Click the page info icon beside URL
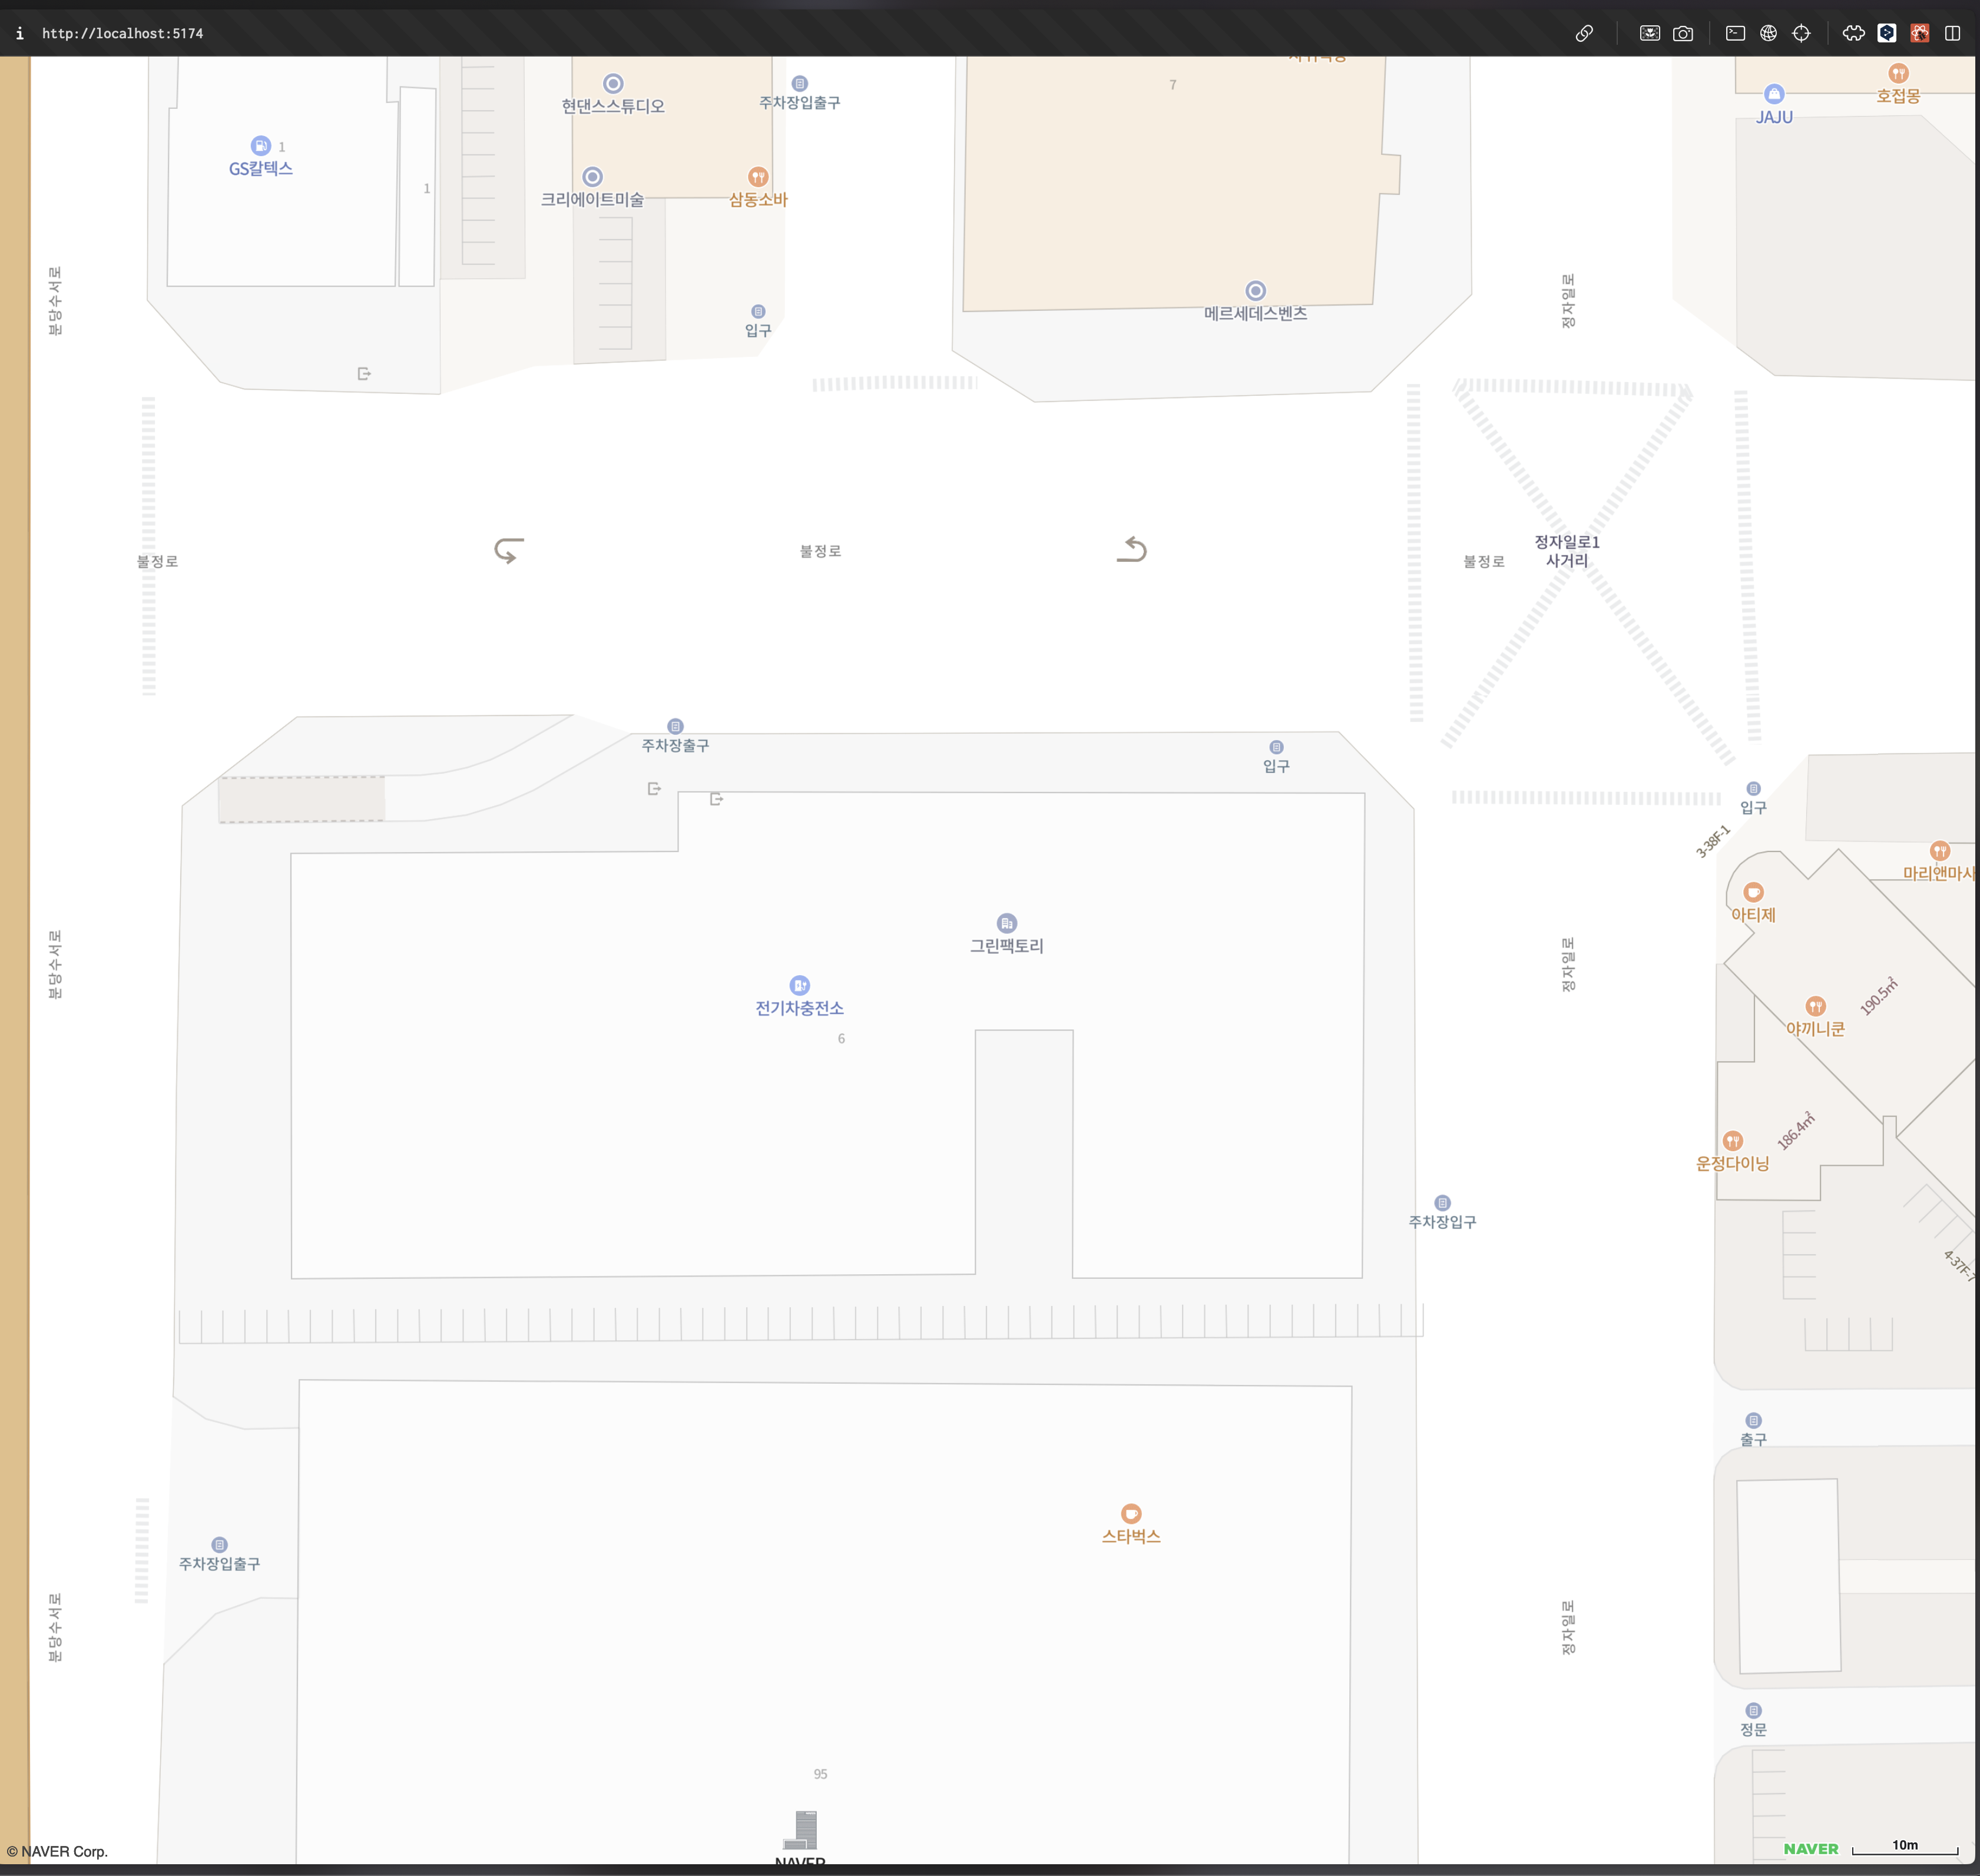Viewport: 1980px width, 1876px height. coord(19,33)
